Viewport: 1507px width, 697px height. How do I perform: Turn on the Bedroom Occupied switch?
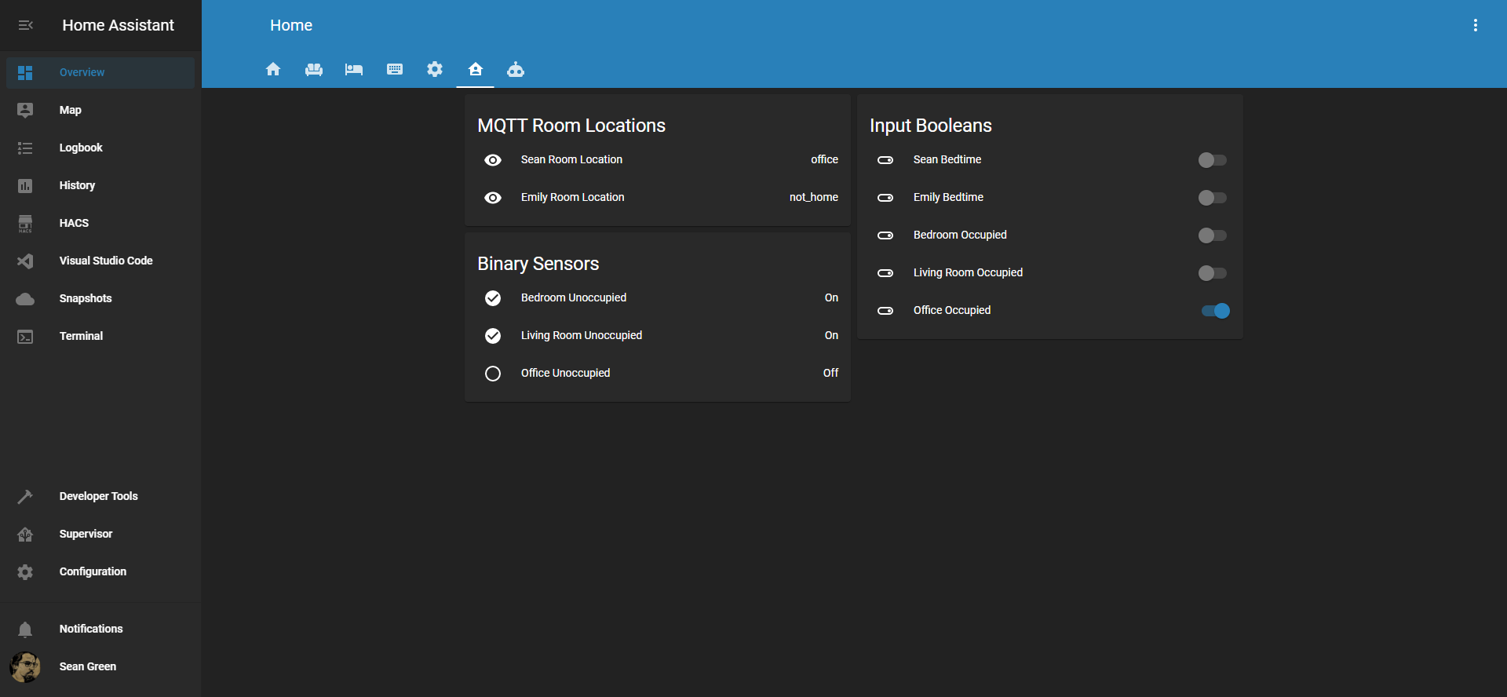pos(1212,235)
